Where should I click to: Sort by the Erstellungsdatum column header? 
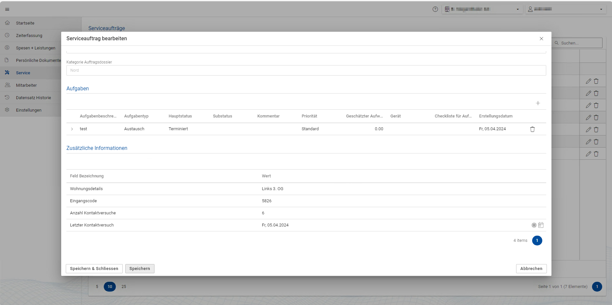[x=495, y=116]
